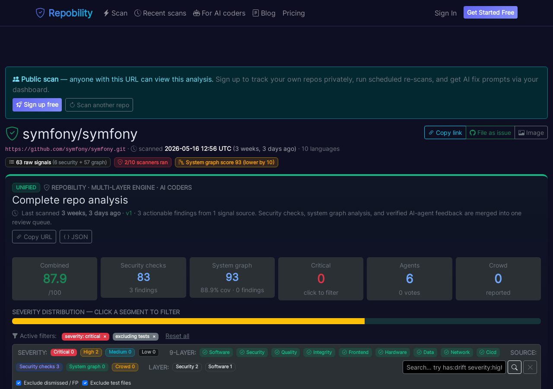Screen dimensions: 553x389
Task: Filter by the Critical 0 card
Action: pos(321,279)
